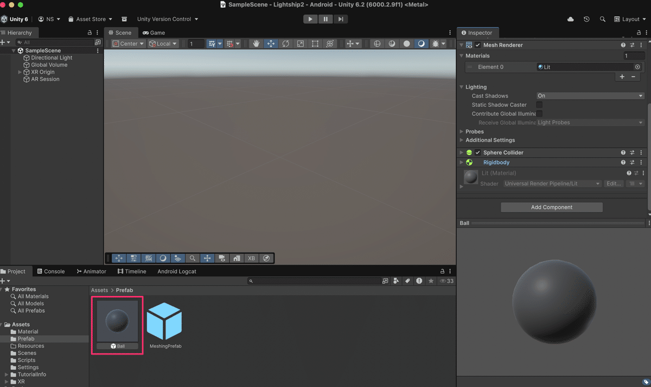
Task: Open the Scene view search magnifier
Action: pyautogui.click(x=193, y=258)
